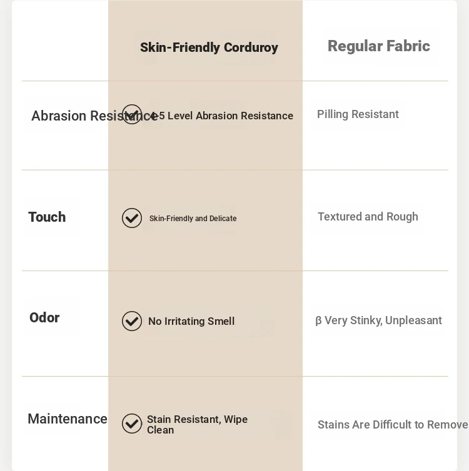Click the Pilling Resistant cell
This screenshot has width=469, height=471.
click(x=358, y=114)
